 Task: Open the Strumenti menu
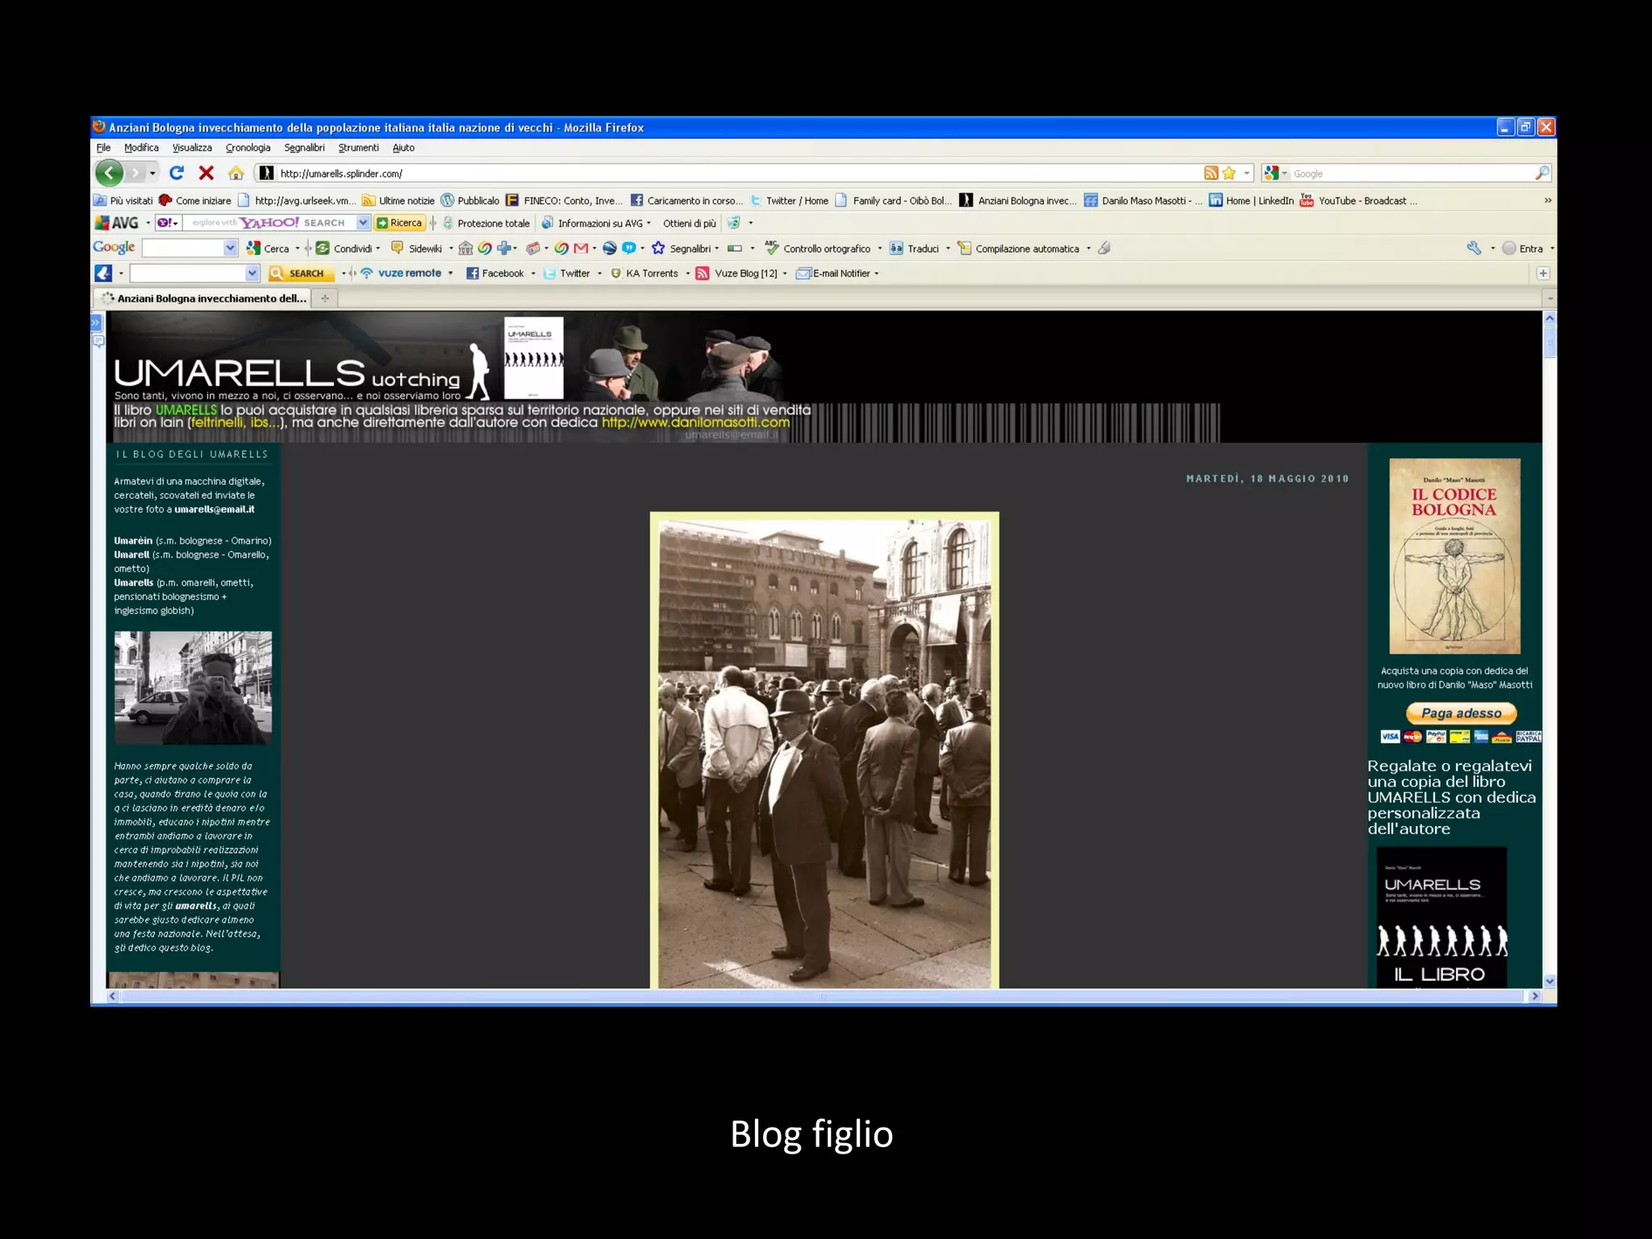pyautogui.click(x=358, y=148)
